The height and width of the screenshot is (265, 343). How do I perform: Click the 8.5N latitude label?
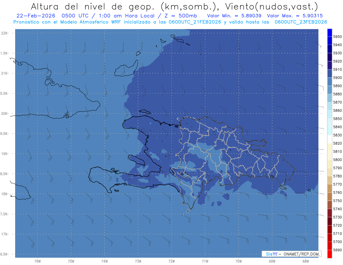pyautogui.click(x=4, y=174)
